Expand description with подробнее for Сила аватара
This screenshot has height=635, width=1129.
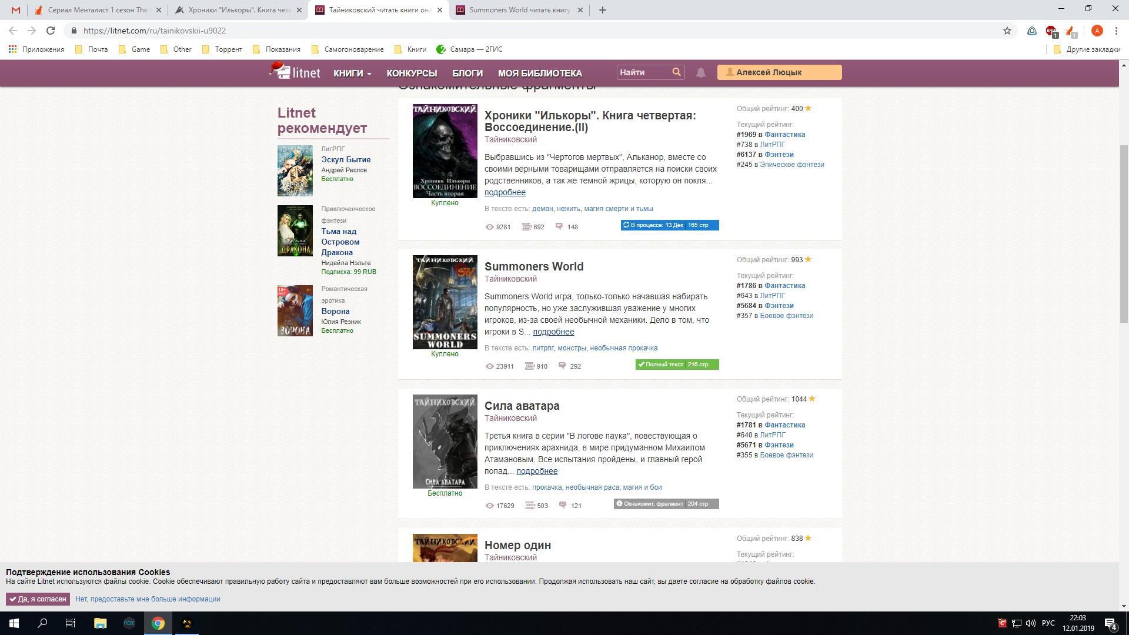tap(536, 471)
